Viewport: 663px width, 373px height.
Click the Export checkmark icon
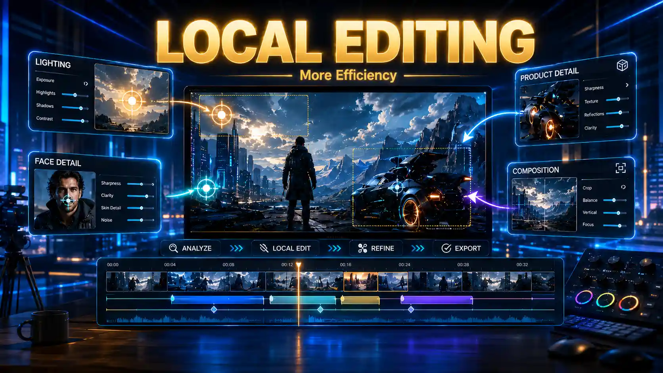tap(446, 248)
